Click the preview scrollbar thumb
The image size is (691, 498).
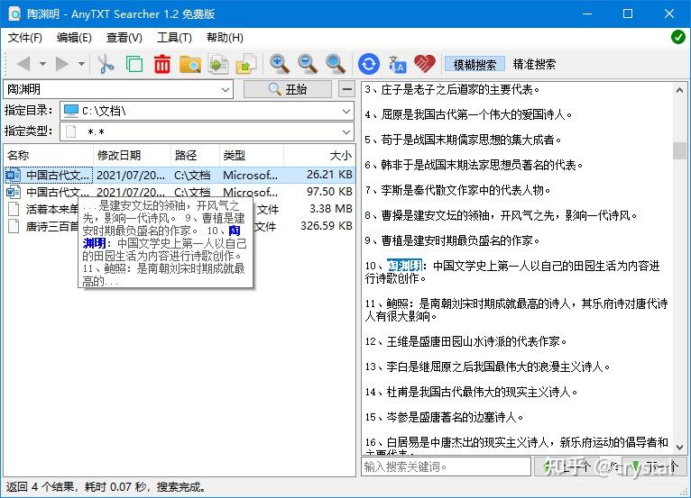[679, 151]
